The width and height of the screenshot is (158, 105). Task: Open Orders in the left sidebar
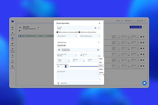[x=13, y=39]
